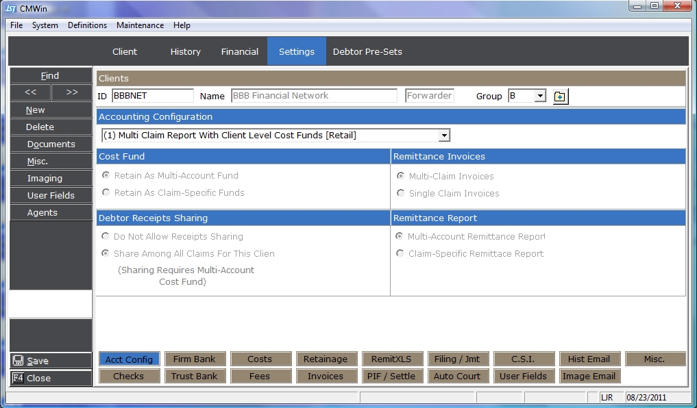Select Retain As Claim-Specific Funds option
697x408 pixels.
click(x=106, y=193)
